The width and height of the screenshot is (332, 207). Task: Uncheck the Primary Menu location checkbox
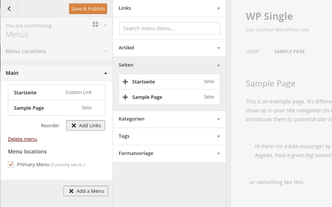[x=11, y=164]
